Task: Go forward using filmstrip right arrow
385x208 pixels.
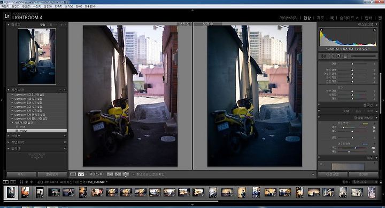Action: coord(32,182)
